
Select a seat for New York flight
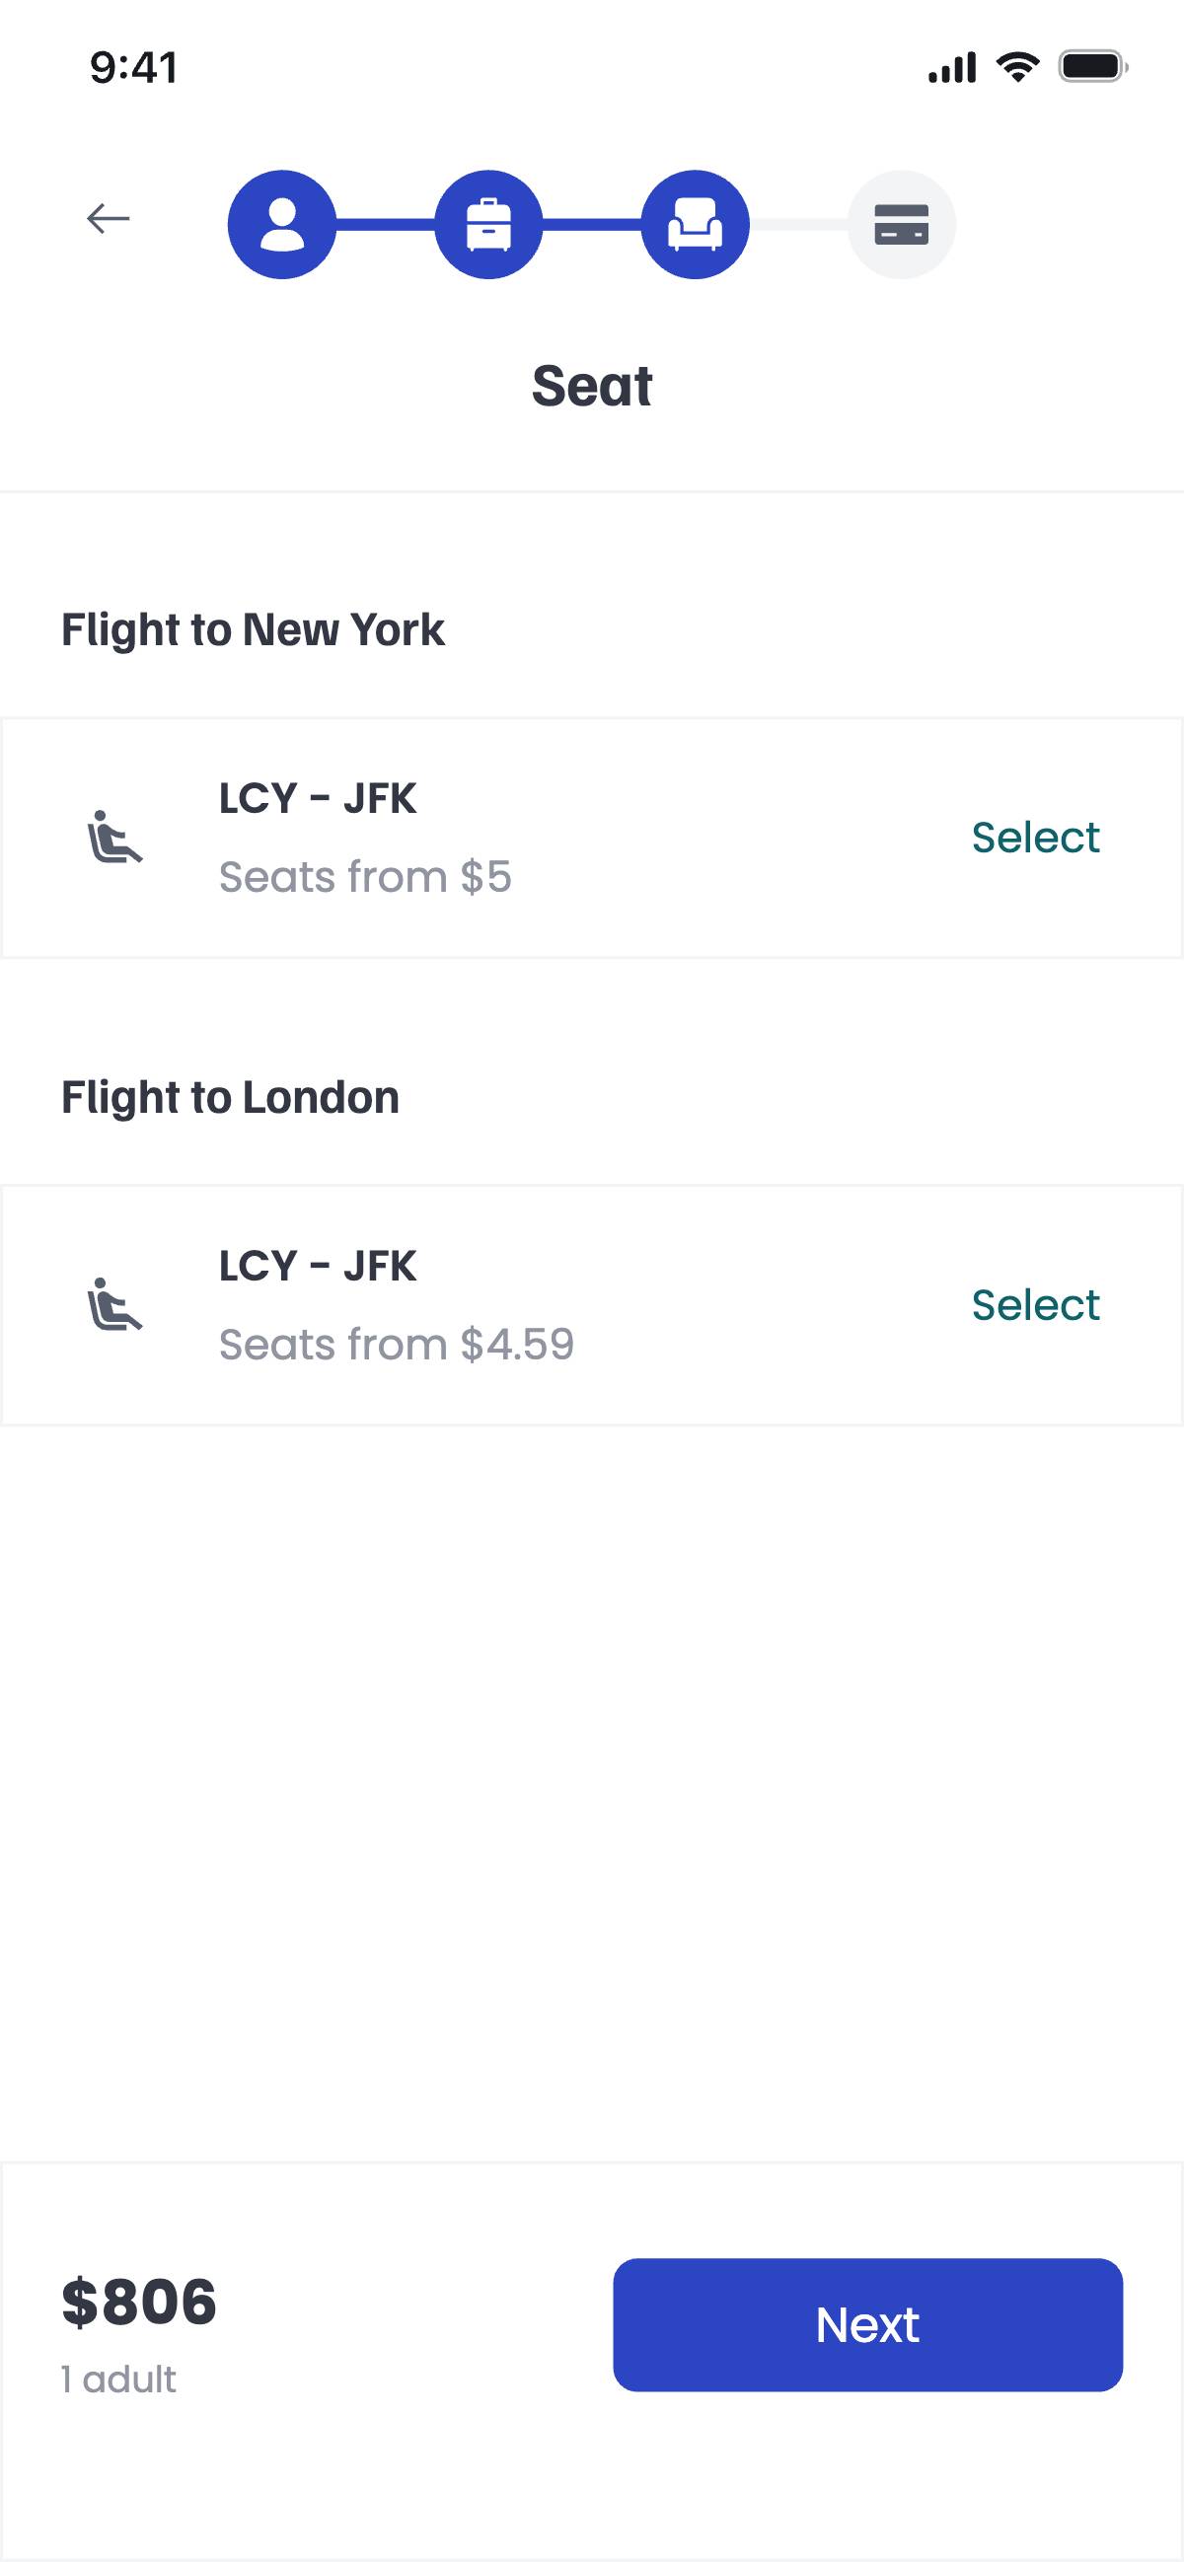pos(1035,838)
